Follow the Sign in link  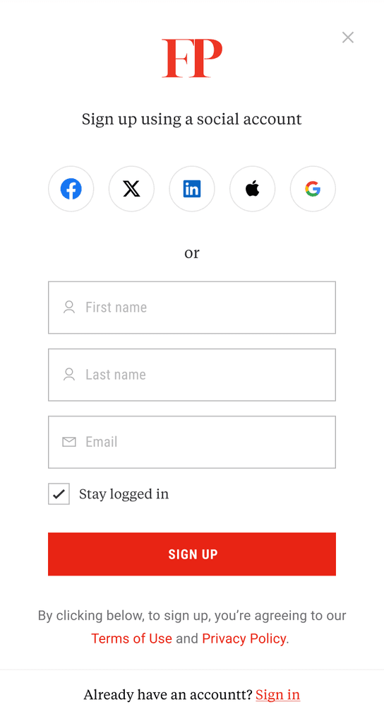pos(278,694)
